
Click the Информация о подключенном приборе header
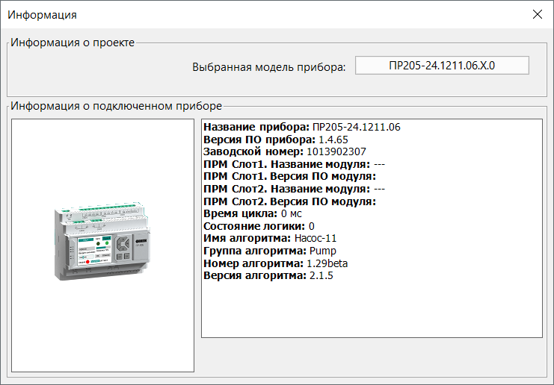pyautogui.click(x=116, y=106)
